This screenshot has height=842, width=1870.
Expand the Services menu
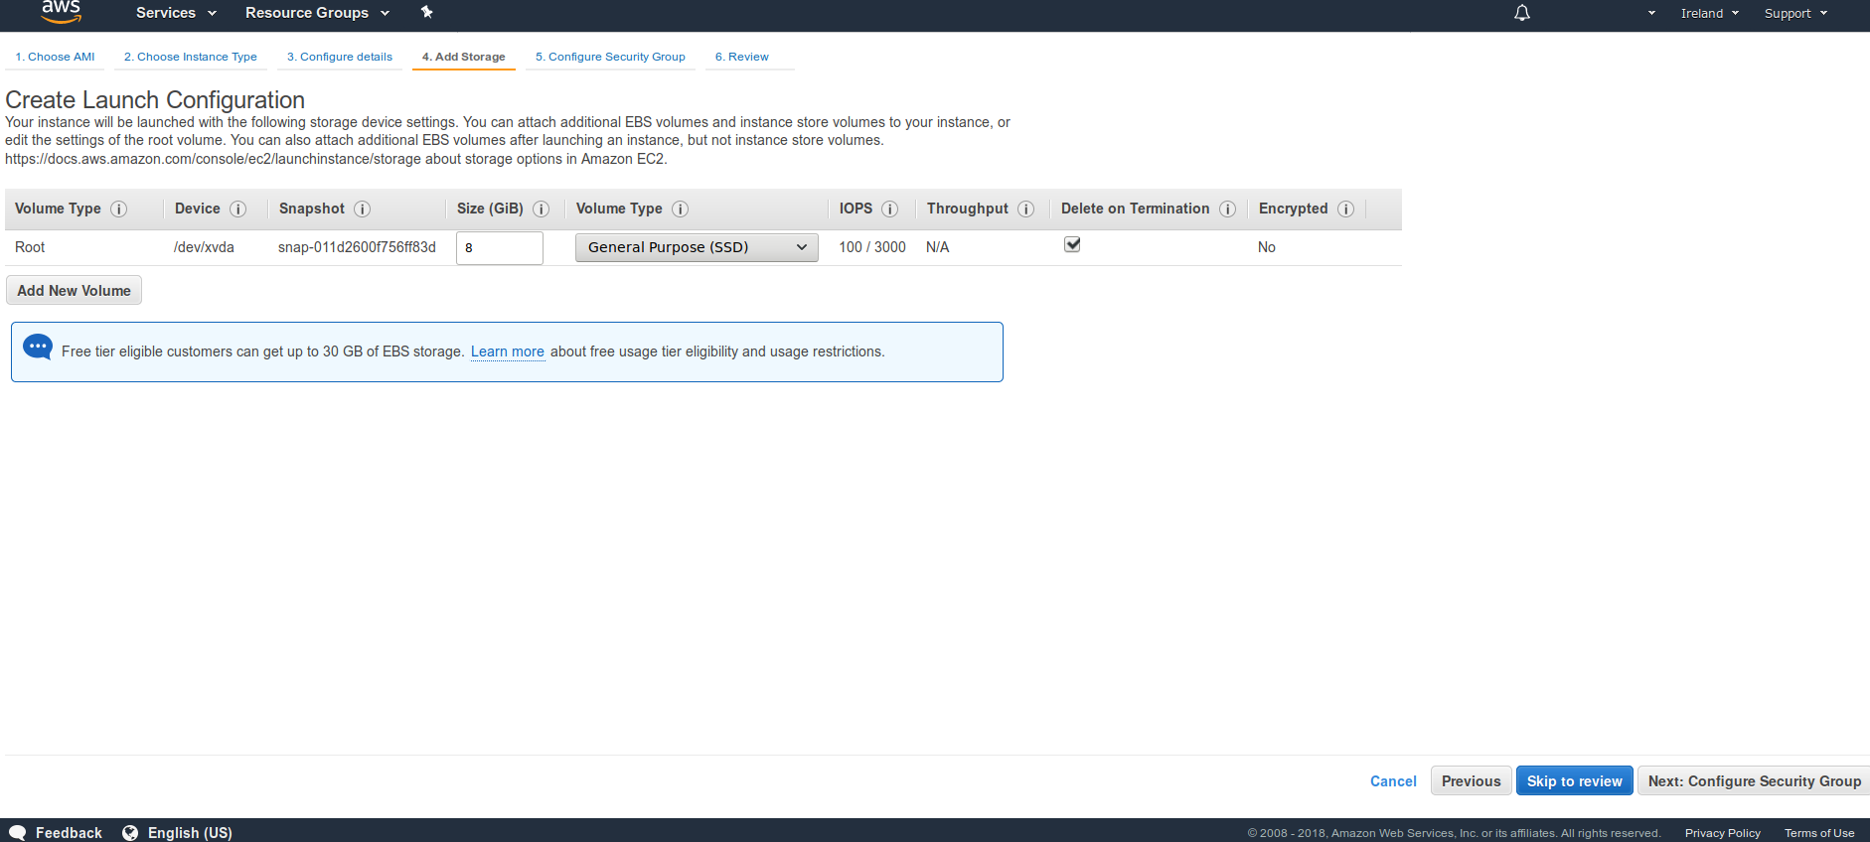(x=176, y=13)
